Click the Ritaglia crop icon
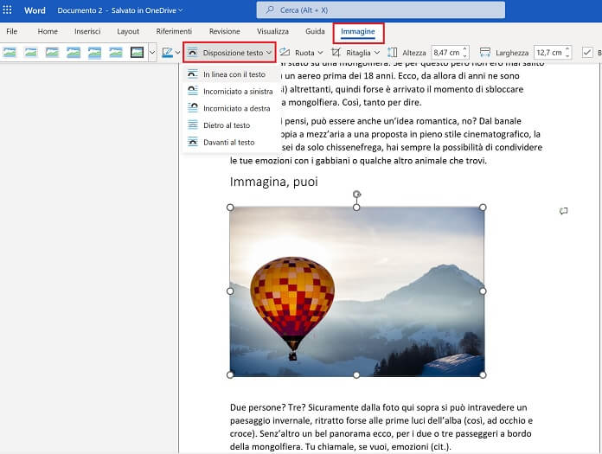Viewport: 602px width, 454px height. [x=336, y=53]
